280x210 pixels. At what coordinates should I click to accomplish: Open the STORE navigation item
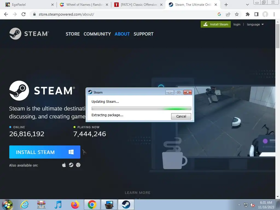73,34
